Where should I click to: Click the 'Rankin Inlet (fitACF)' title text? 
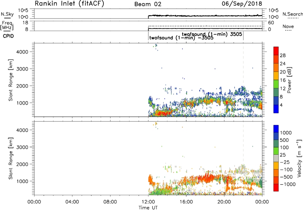click(x=69, y=4)
